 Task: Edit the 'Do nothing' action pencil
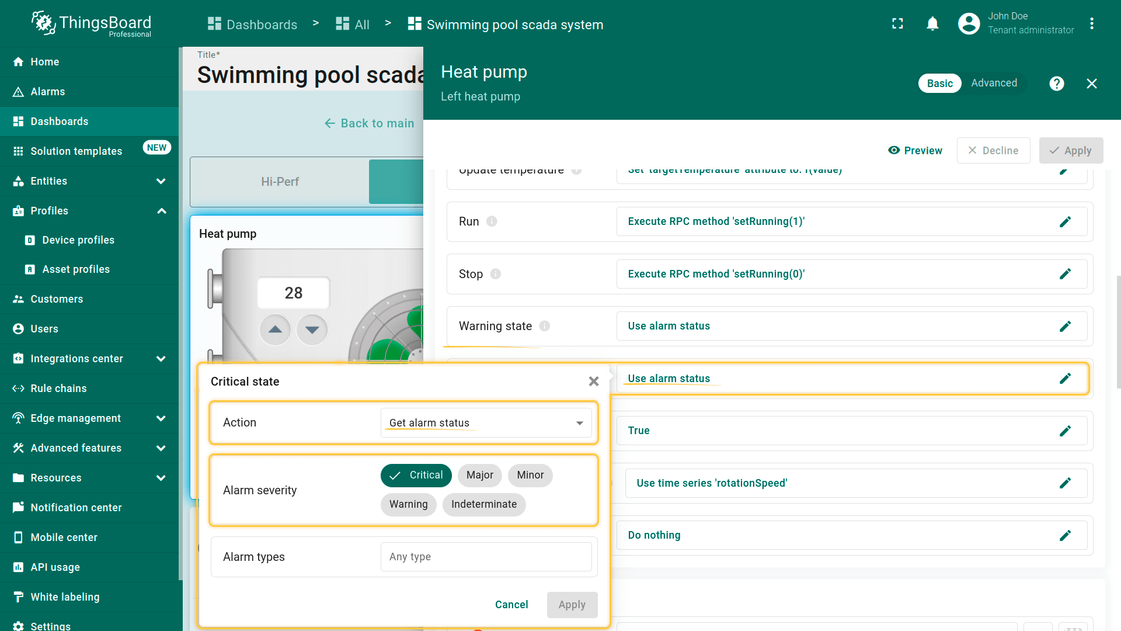1065,535
